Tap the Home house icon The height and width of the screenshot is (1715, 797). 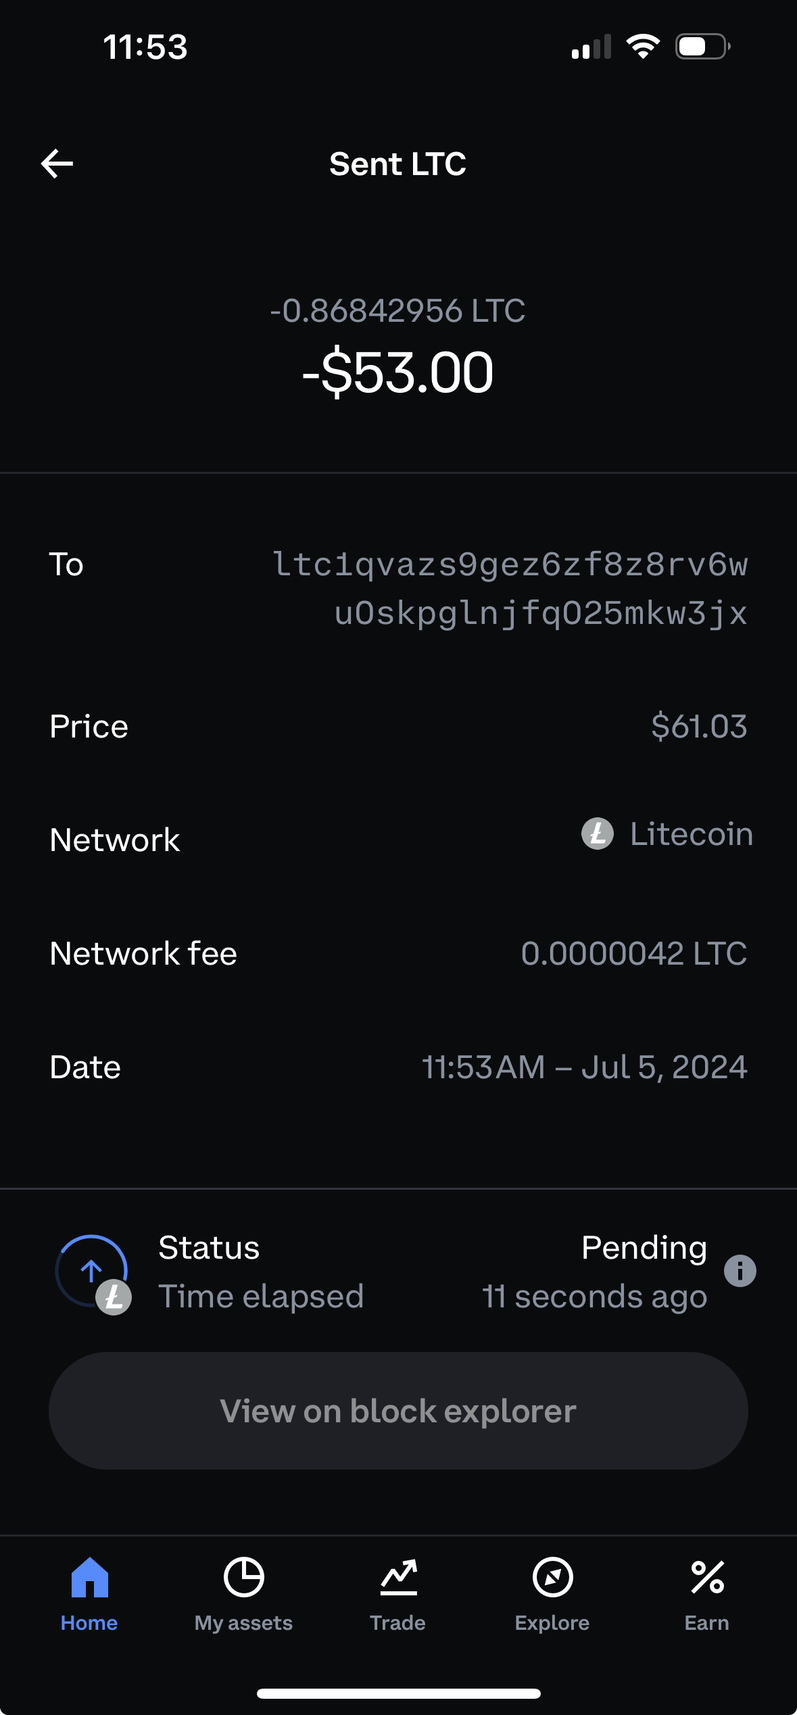click(x=90, y=1577)
